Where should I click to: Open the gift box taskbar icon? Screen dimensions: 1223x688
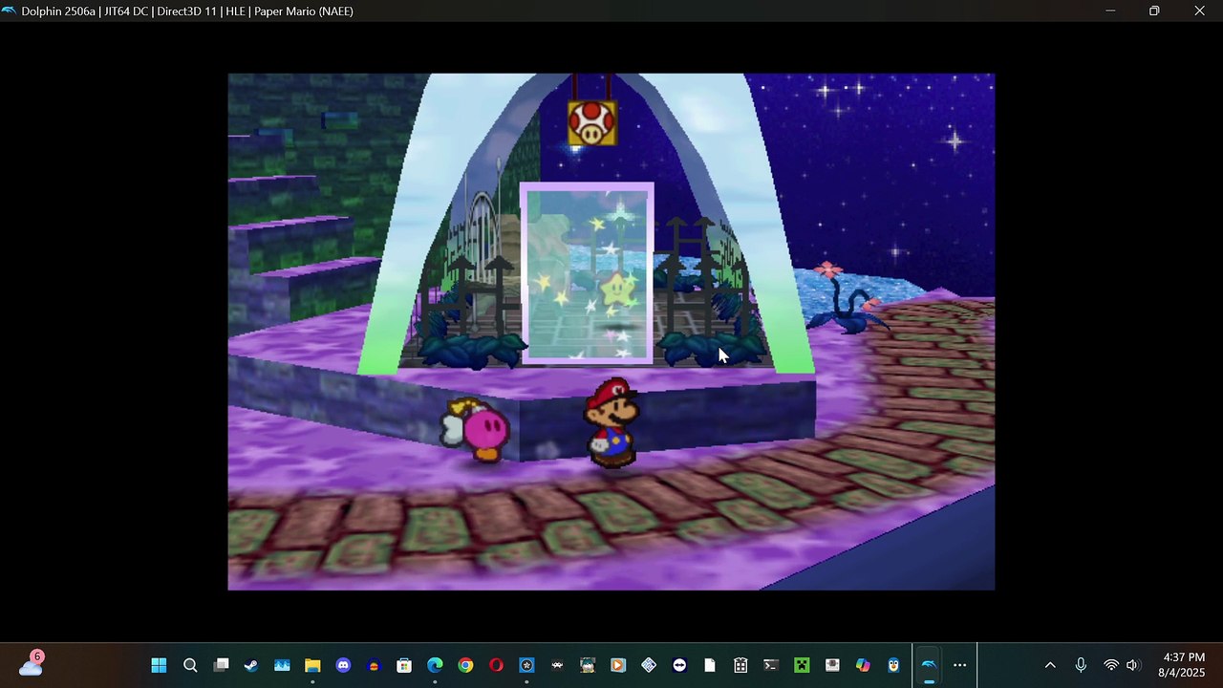740,665
